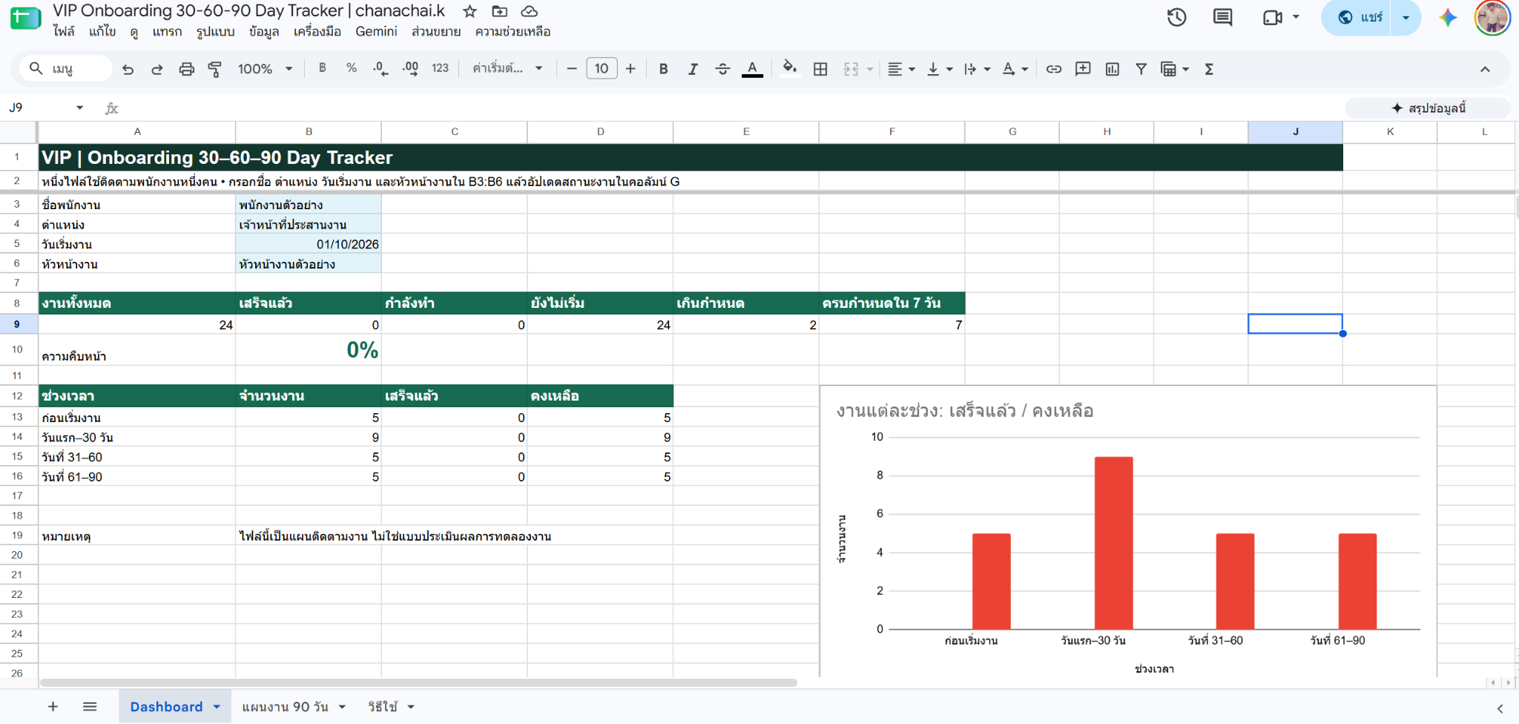This screenshot has height=724, width=1519.
Task: Toggle italic formatting
Action: (x=693, y=69)
